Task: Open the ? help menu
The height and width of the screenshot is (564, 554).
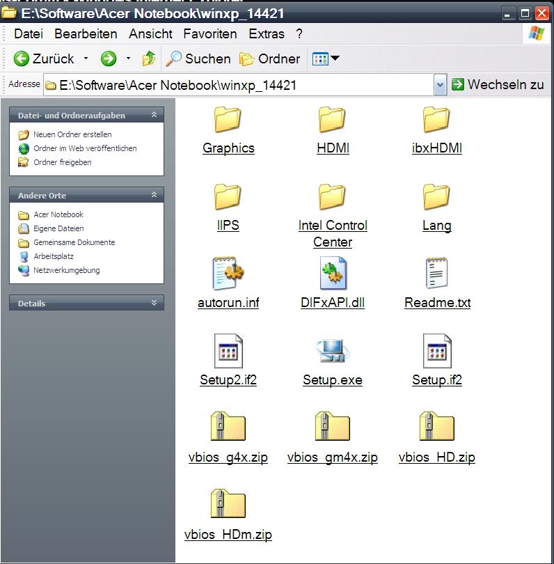Action: coord(299,34)
